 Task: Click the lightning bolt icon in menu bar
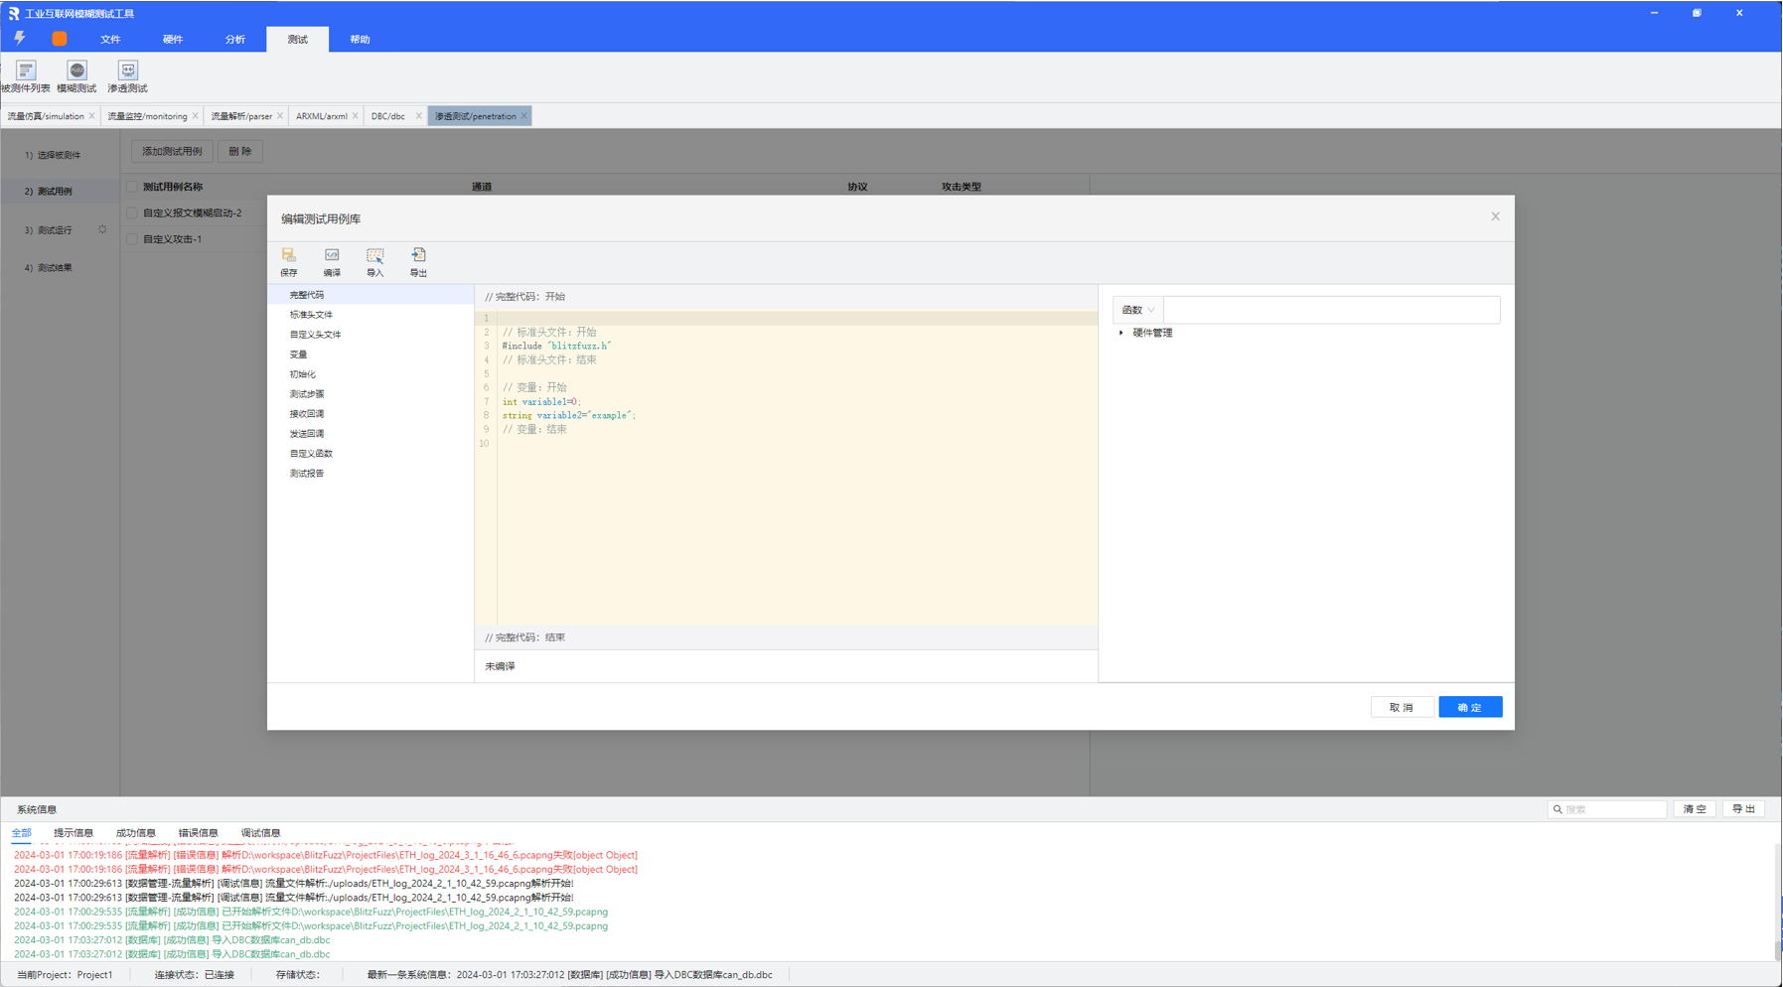(20, 39)
